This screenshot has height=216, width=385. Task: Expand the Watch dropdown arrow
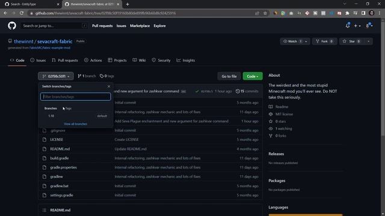click(x=307, y=41)
